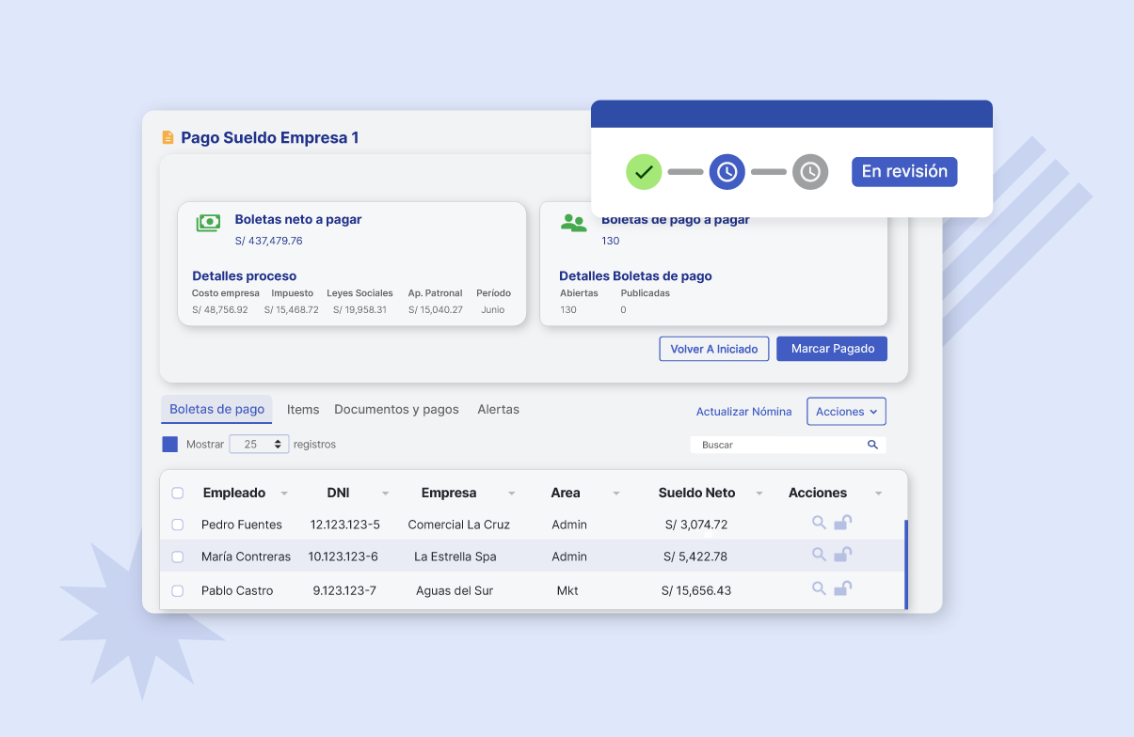The width and height of the screenshot is (1134, 737).
Task: Click the S/ 437,479.76 net amount
Action: [x=269, y=241]
